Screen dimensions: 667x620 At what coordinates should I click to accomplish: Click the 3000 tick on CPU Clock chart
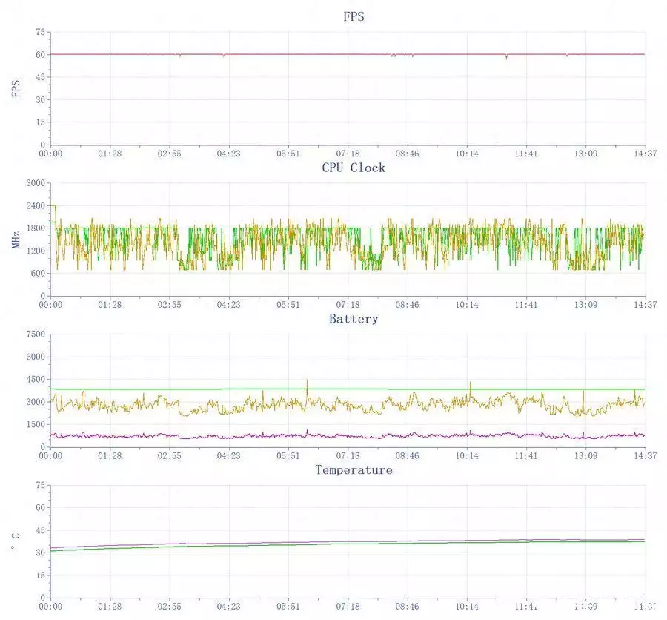pos(36,183)
